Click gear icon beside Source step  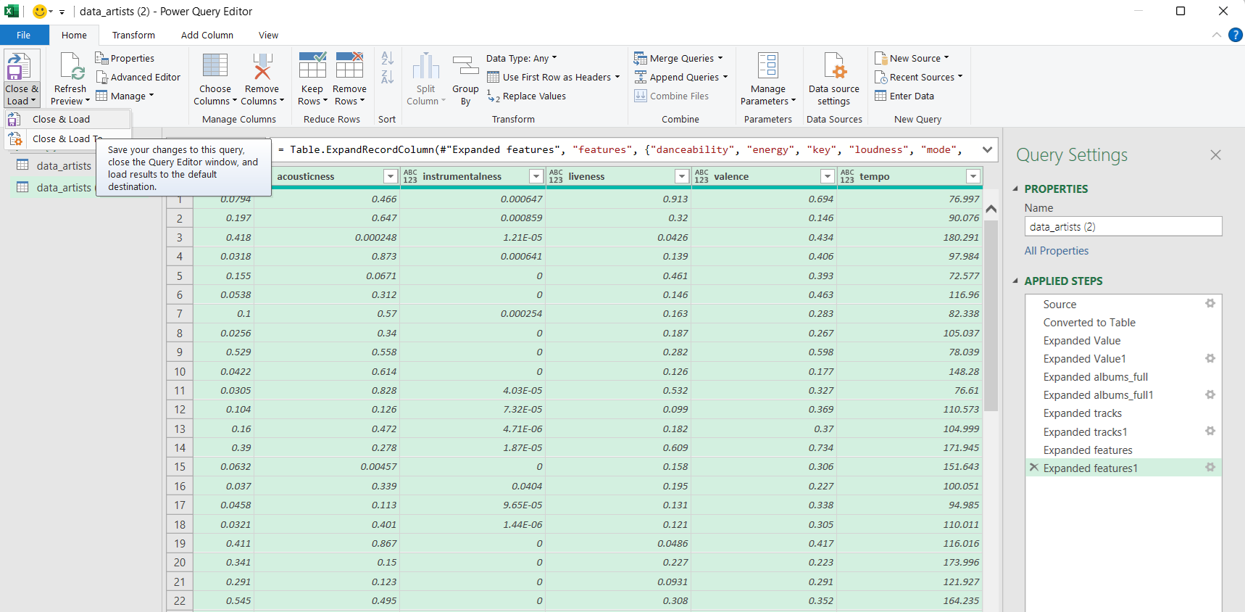[1209, 304]
